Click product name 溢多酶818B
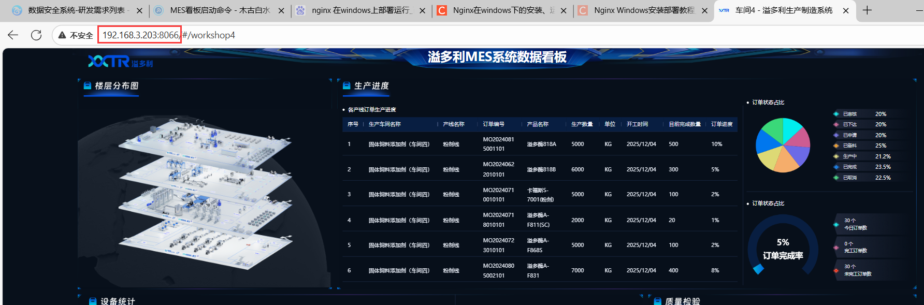 click(x=541, y=169)
